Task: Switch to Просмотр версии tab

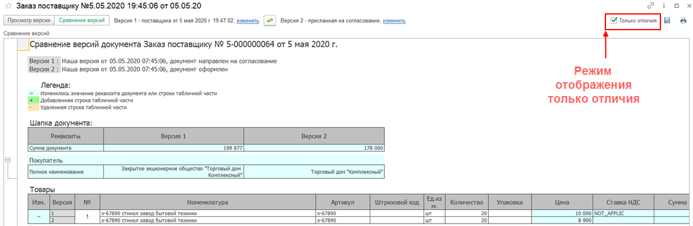Action: coord(29,21)
